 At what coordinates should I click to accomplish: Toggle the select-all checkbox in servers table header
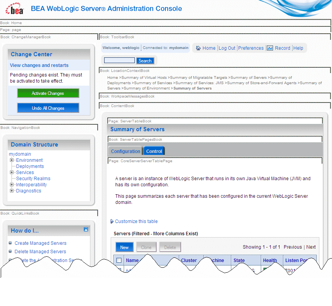click(119, 260)
